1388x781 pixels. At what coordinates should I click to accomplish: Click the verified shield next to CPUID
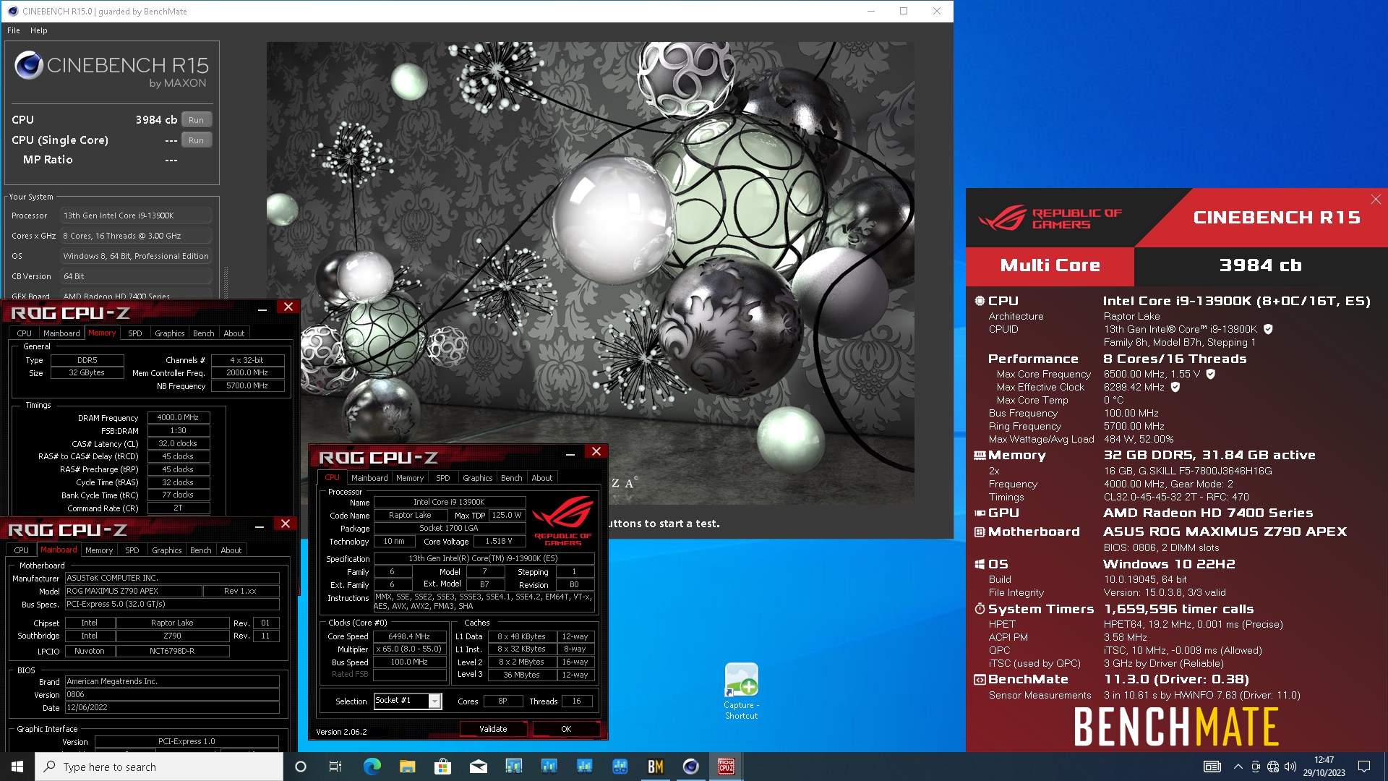tap(1268, 329)
